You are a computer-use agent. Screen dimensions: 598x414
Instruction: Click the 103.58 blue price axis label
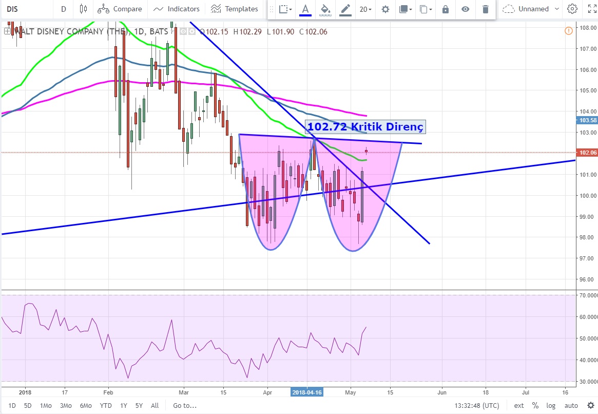coord(588,120)
